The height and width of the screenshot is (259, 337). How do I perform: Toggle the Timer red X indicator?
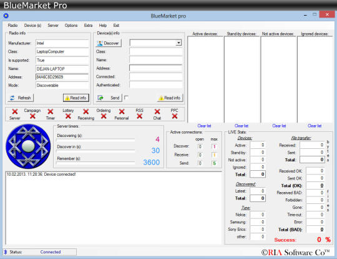(x=51, y=111)
